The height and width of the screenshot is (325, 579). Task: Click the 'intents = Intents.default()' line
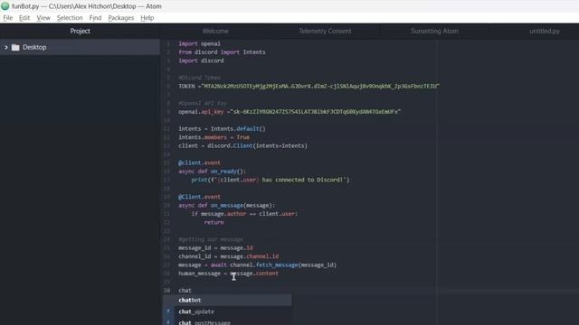click(222, 128)
